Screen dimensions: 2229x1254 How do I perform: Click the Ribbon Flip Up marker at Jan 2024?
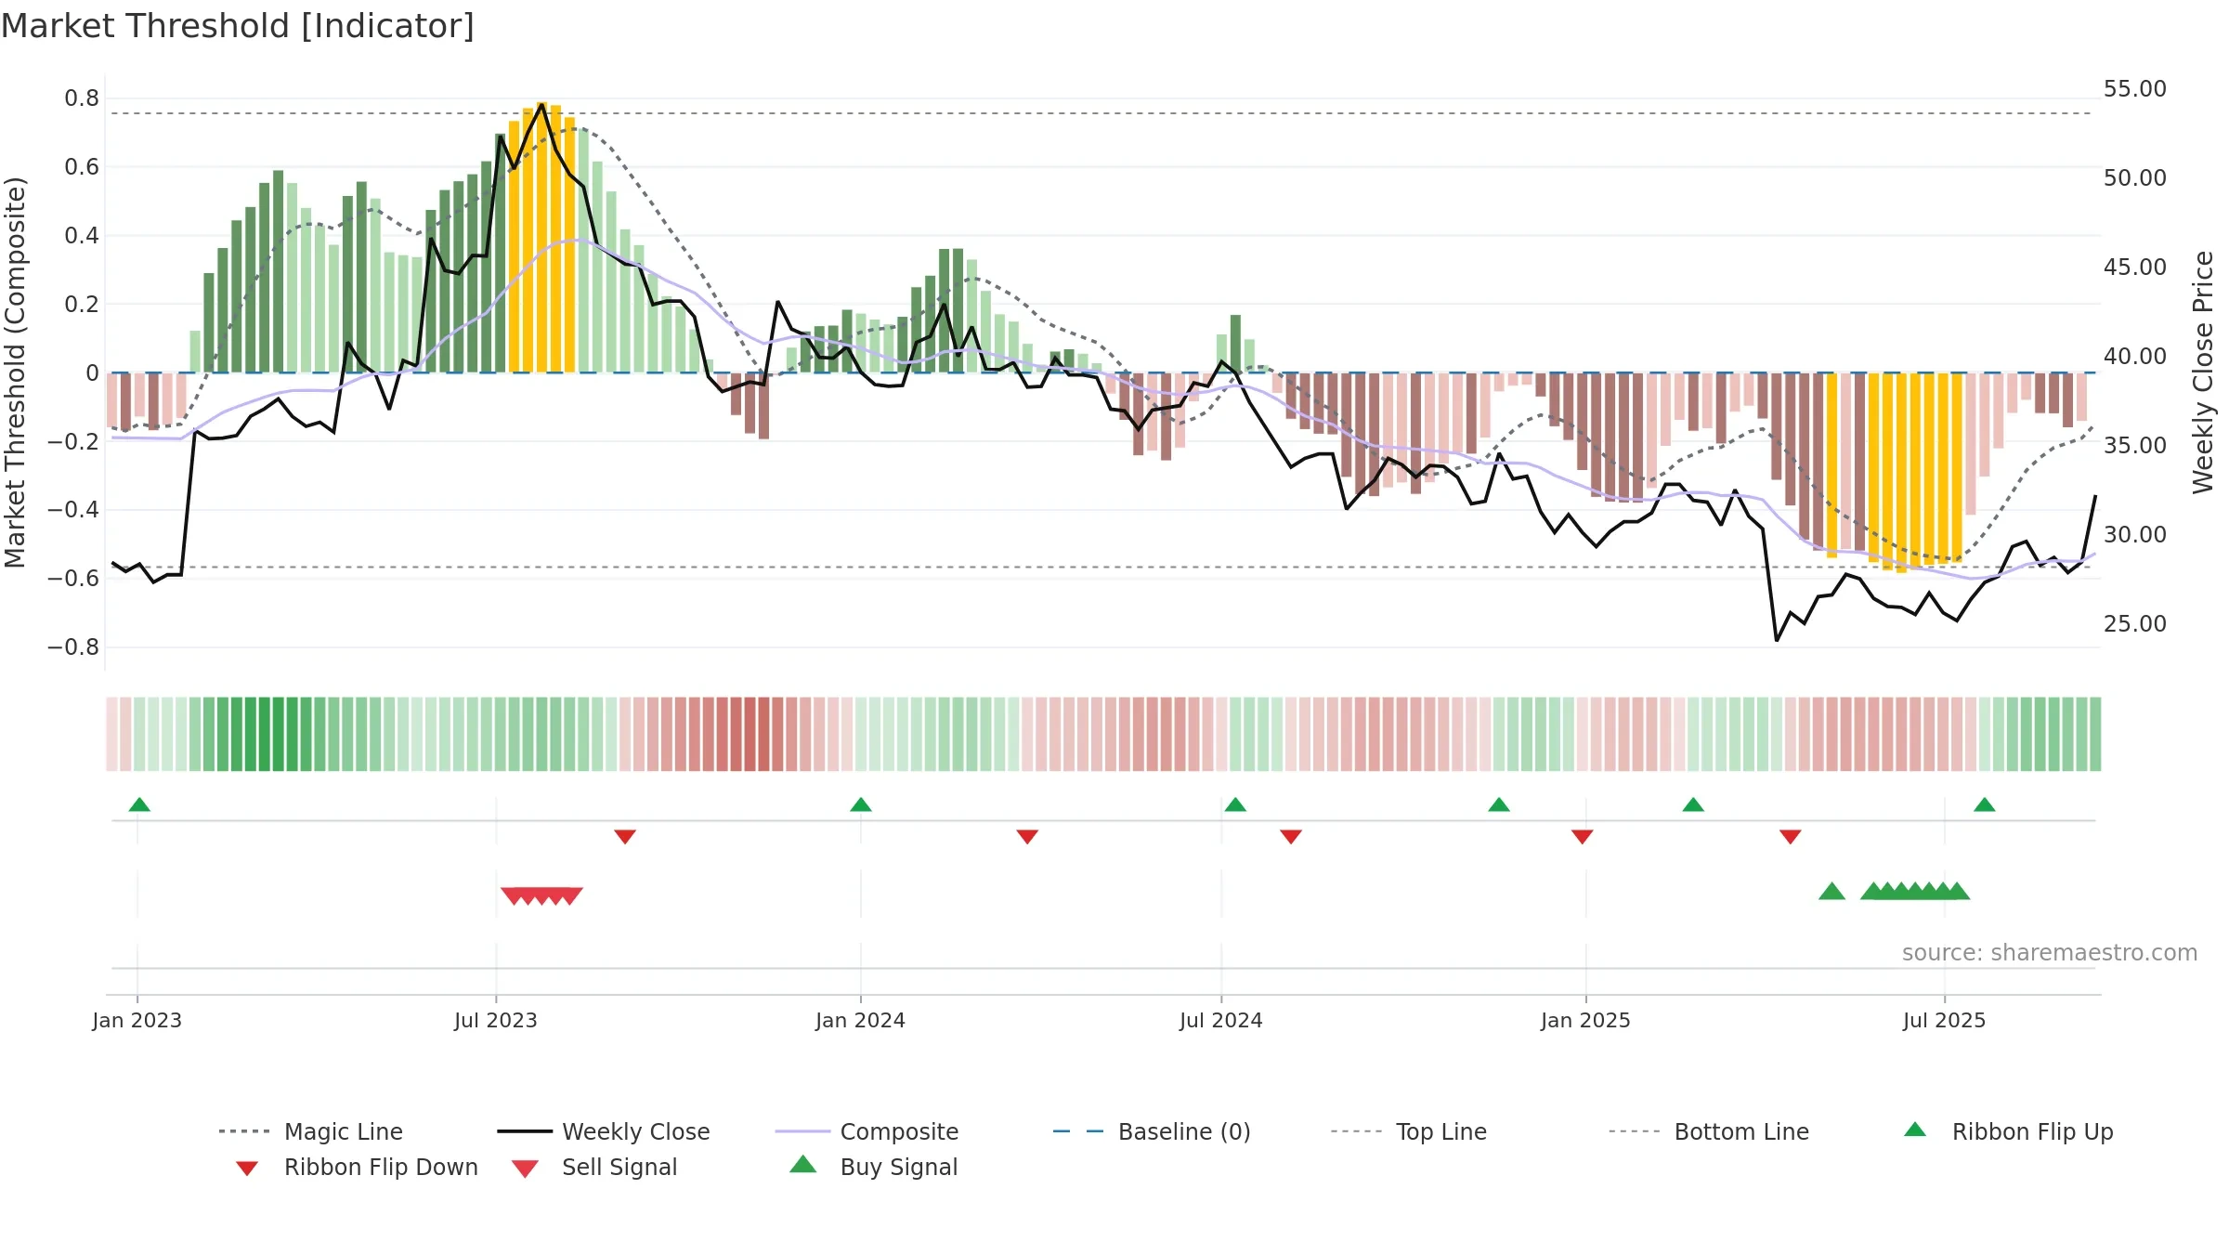pos(861,804)
